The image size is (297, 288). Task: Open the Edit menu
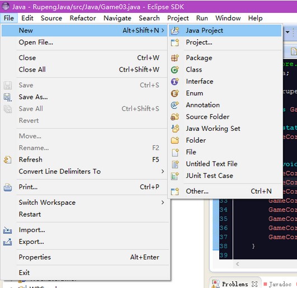click(x=27, y=18)
